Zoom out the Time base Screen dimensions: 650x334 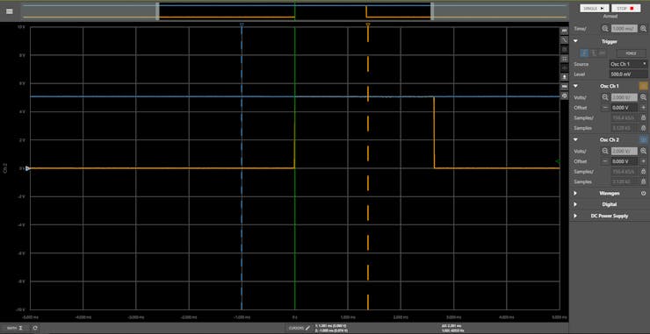tap(605, 29)
